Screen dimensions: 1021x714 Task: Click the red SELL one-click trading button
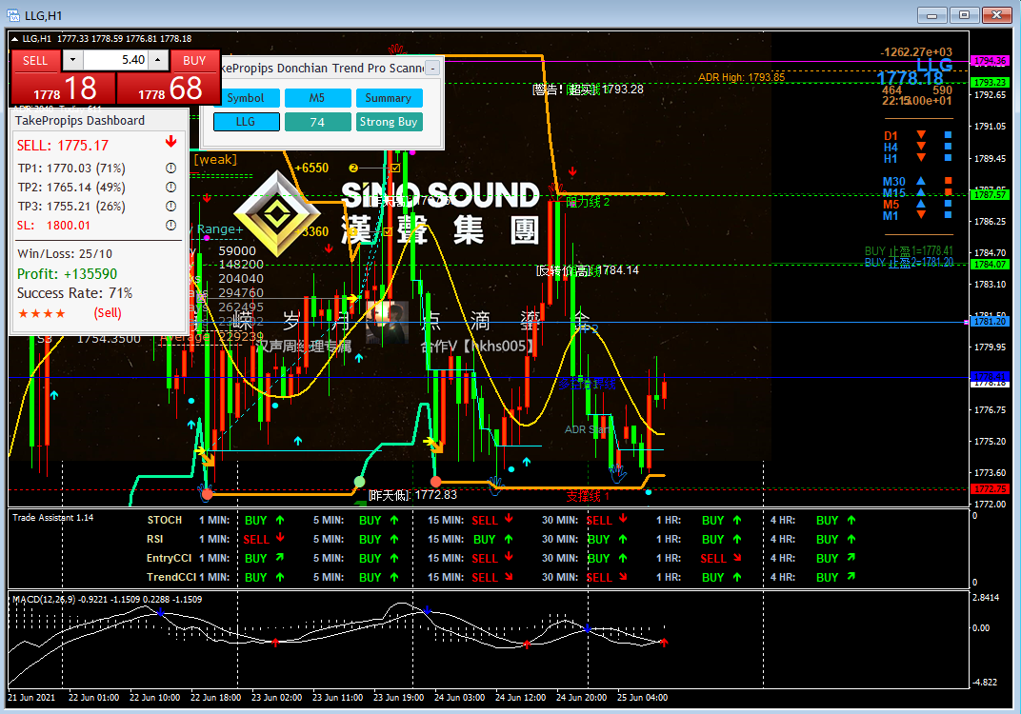(x=36, y=61)
